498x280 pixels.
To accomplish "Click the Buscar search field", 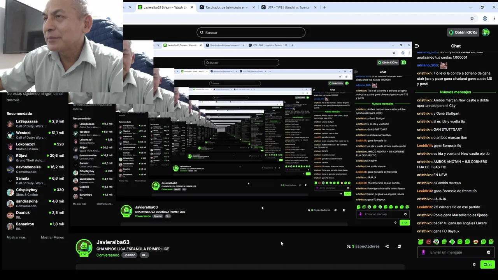I will click(251, 32).
